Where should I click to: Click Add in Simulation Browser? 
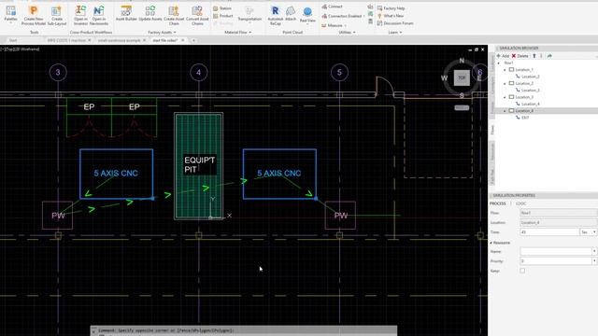point(503,56)
